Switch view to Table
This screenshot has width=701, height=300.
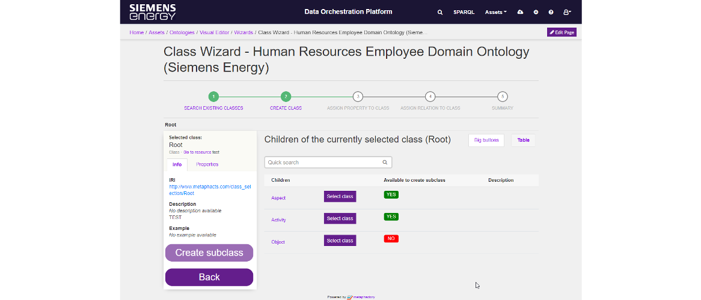tap(523, 140)
